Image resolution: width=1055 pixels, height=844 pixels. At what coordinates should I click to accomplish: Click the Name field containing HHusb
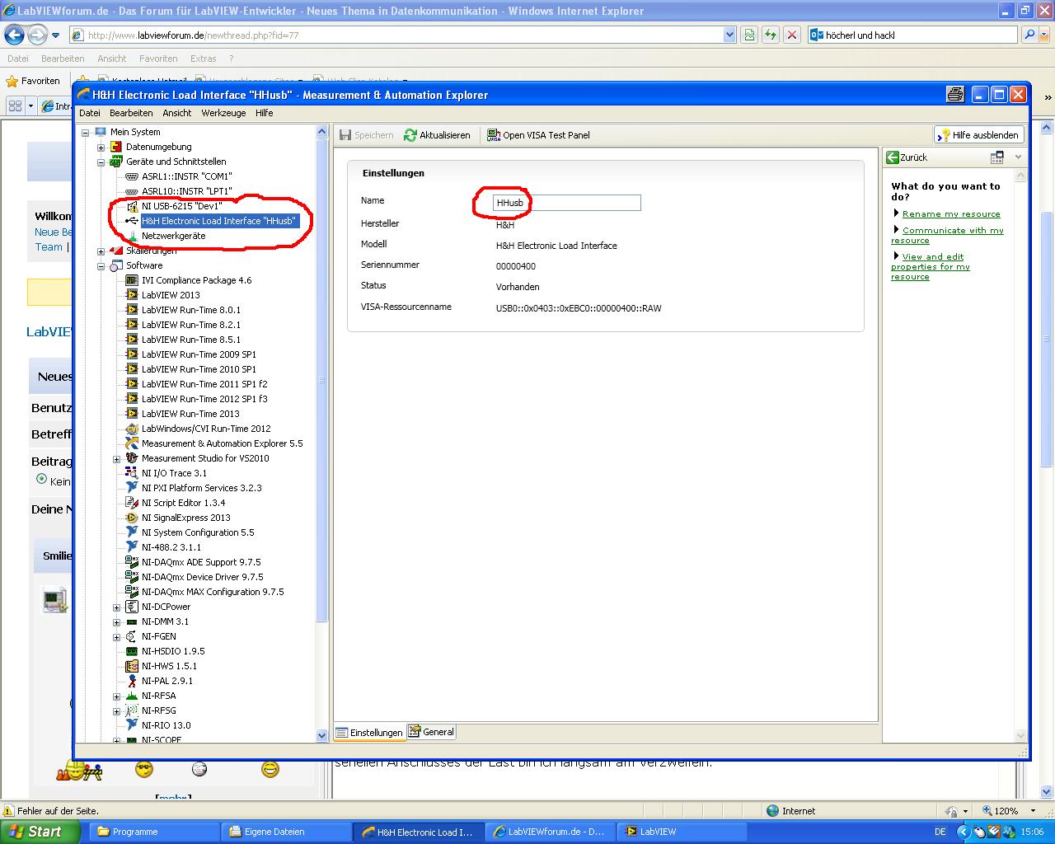[x=566, y=203]
